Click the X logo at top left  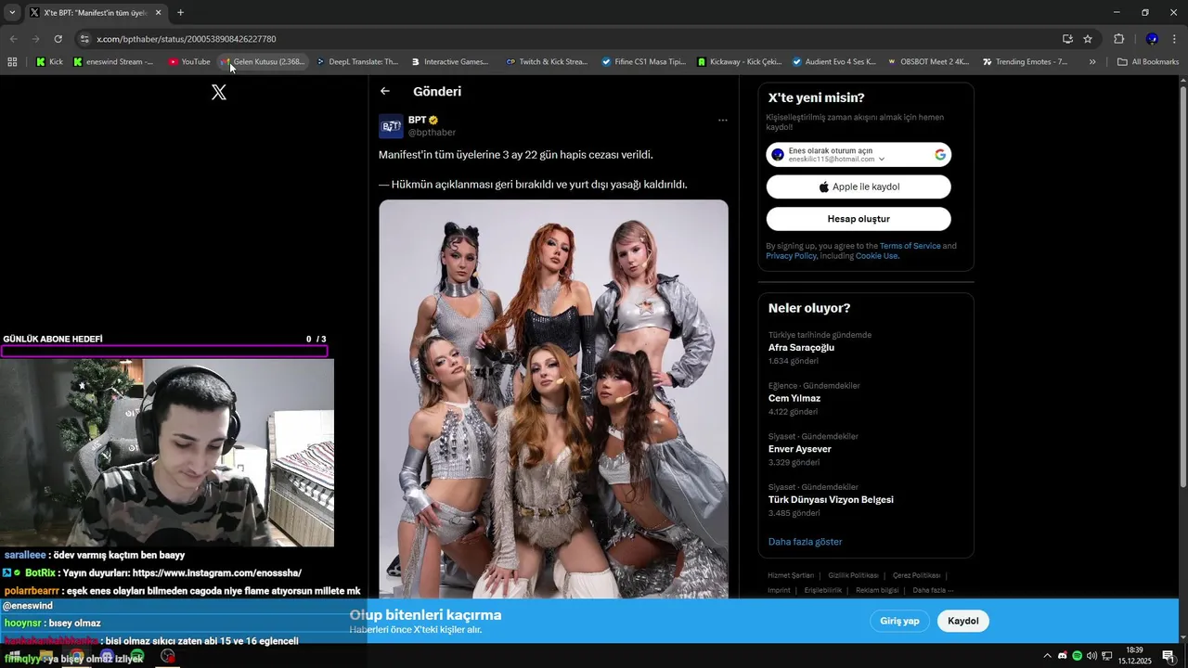pyautogui.click(x=219, y=92)
